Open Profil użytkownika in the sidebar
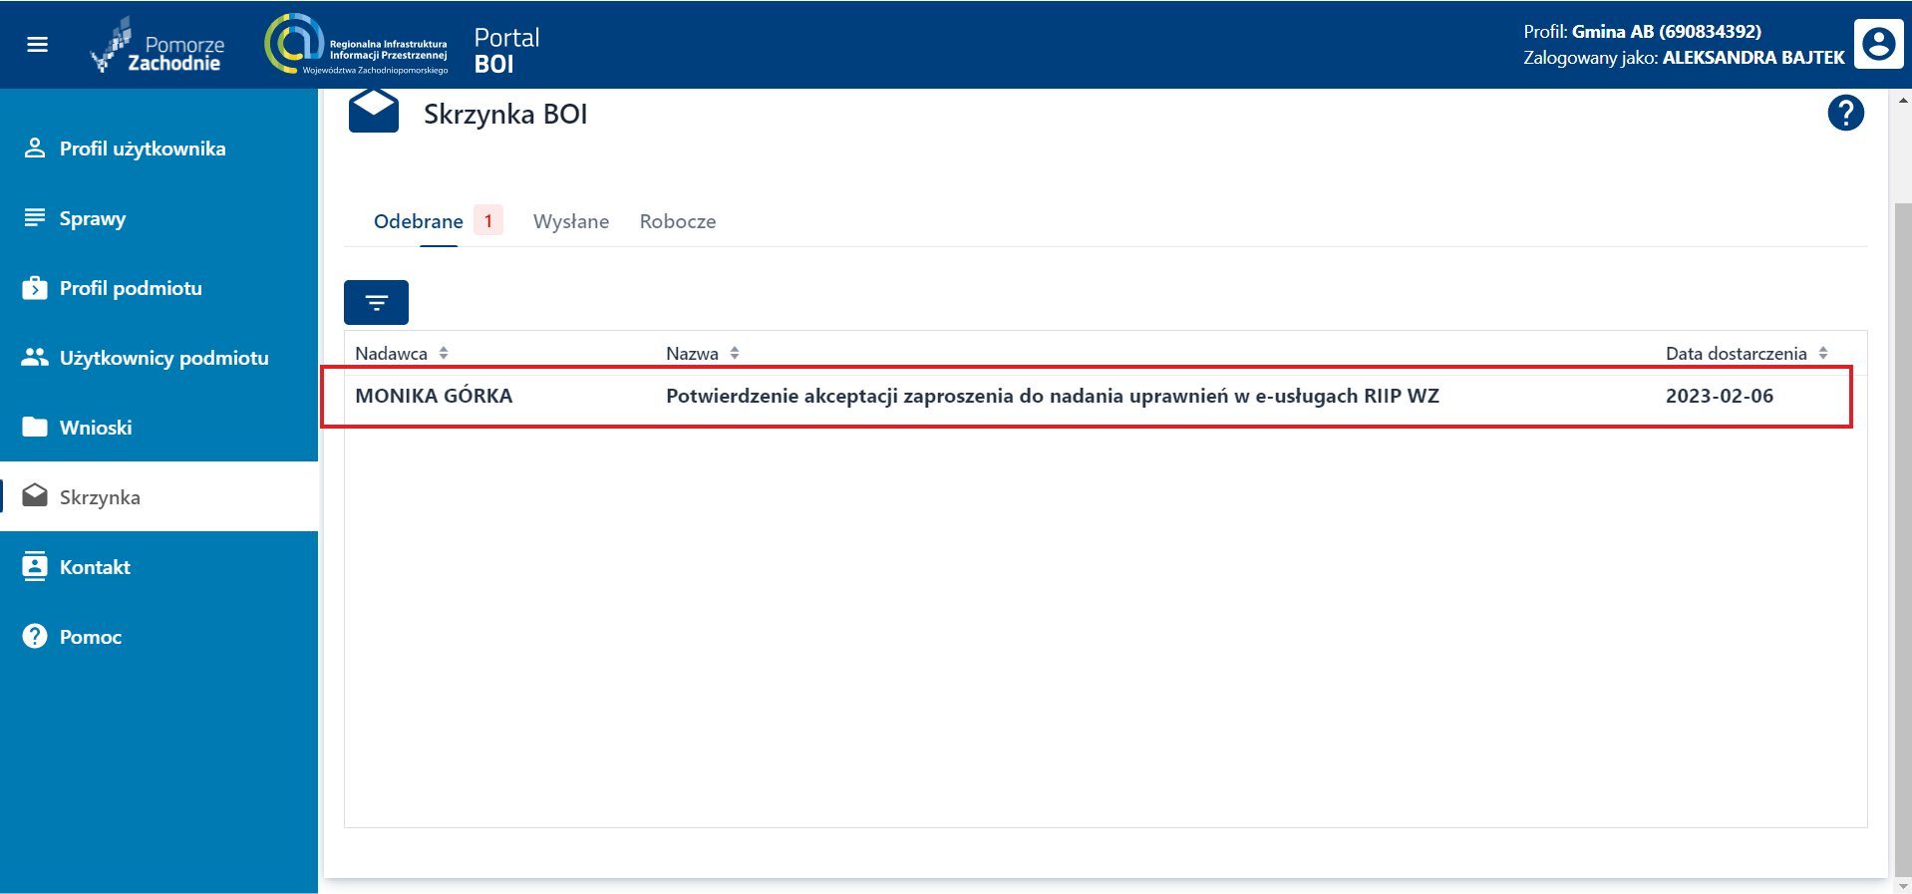 coord(142,149)
